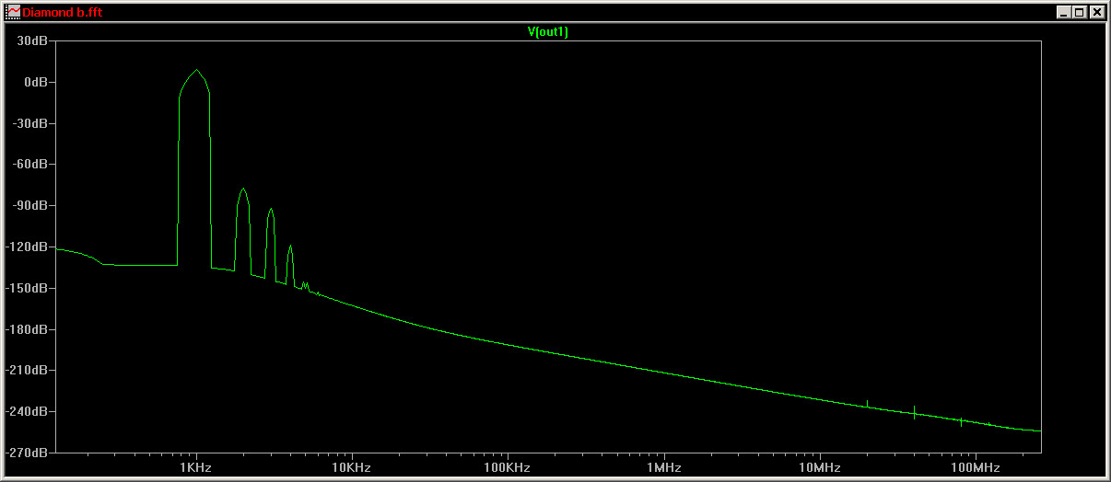The width and height of the screenshot is (1111, 482).
Task: Click the -240dB vertical axis label
Action: pos(29,412)
